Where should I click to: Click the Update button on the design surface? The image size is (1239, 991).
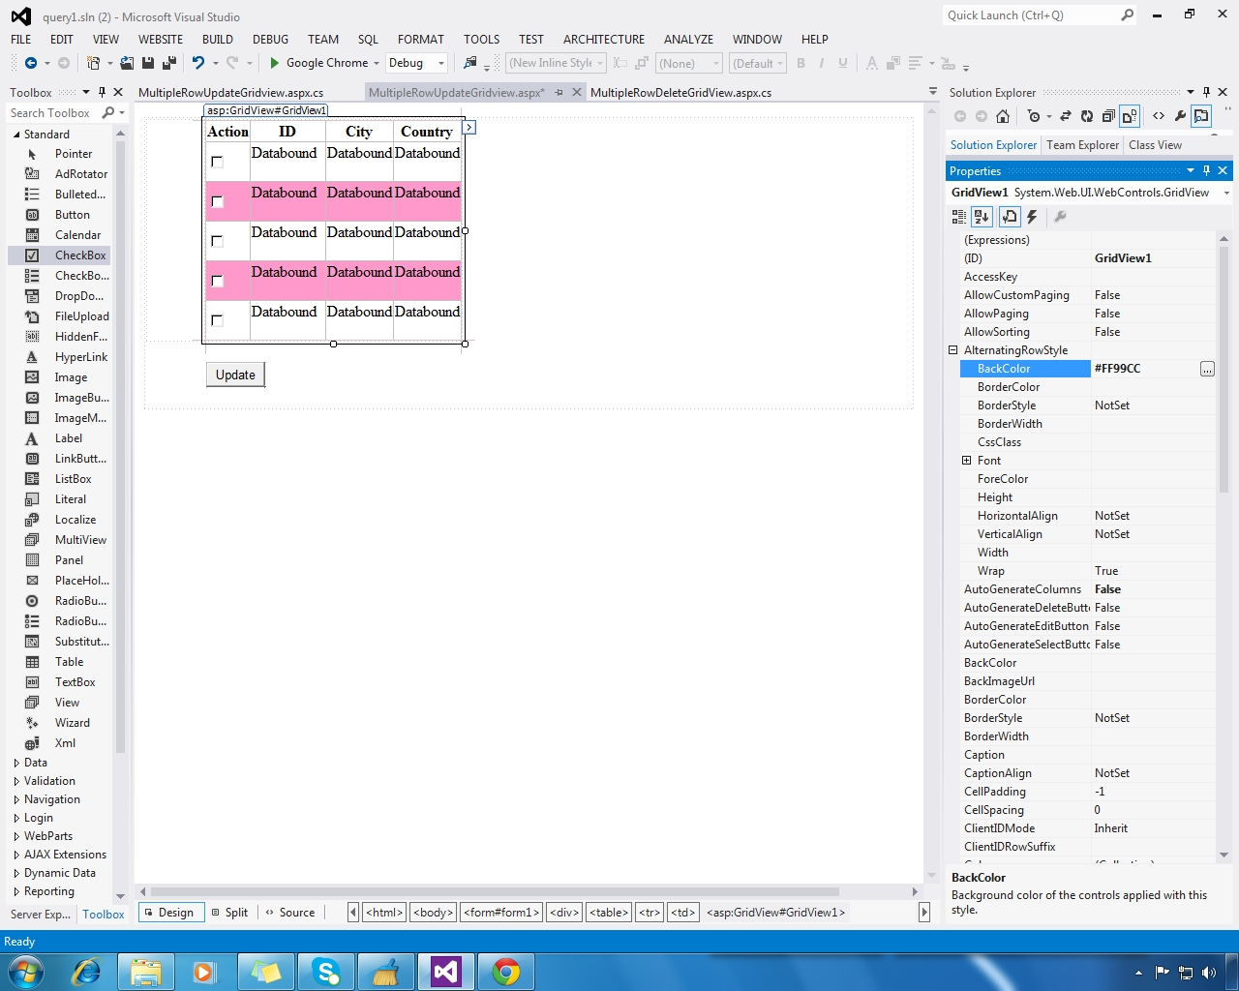click(234, 375)
